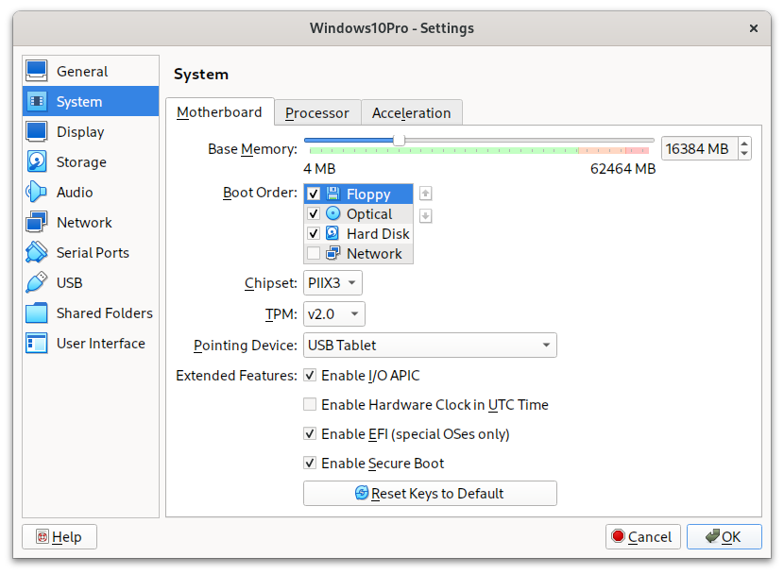Select the Storage label in sidebar
The image size is (784, 574).
click(x=81, y=162)
